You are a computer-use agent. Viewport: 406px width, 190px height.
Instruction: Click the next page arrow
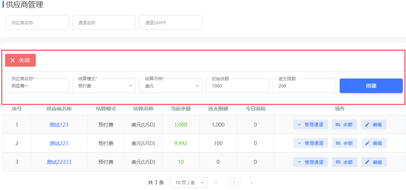tap(252, 182)
